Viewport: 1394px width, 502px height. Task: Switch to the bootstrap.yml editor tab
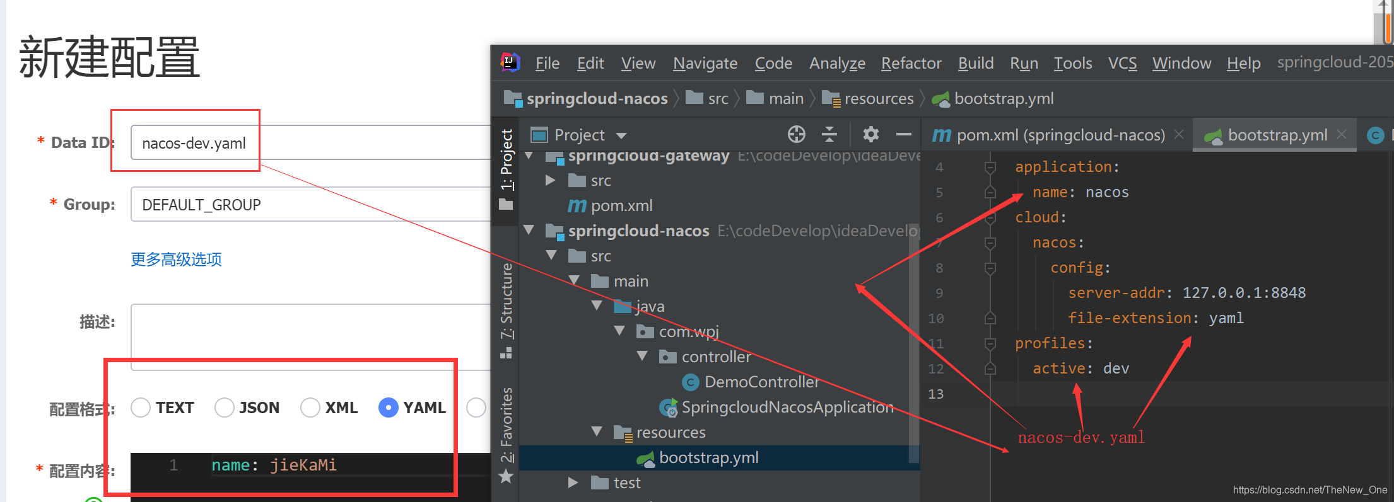[x=1275, y=135]
